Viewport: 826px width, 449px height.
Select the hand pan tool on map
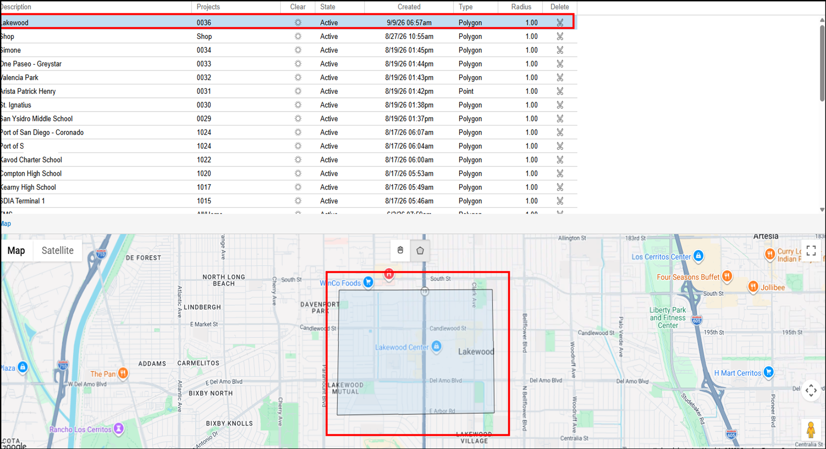tap(400, 250)
